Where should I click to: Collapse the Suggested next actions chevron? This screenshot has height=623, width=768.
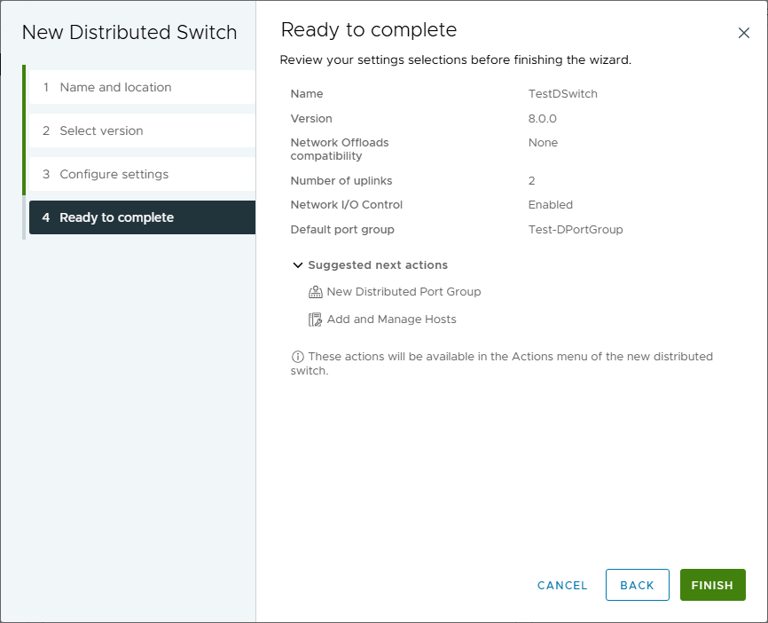[x=297, y=265]
